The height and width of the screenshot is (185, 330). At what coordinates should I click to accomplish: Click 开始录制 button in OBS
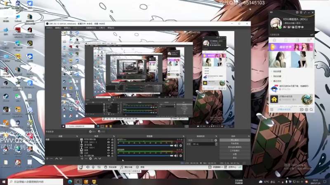[x=235, y=143]
